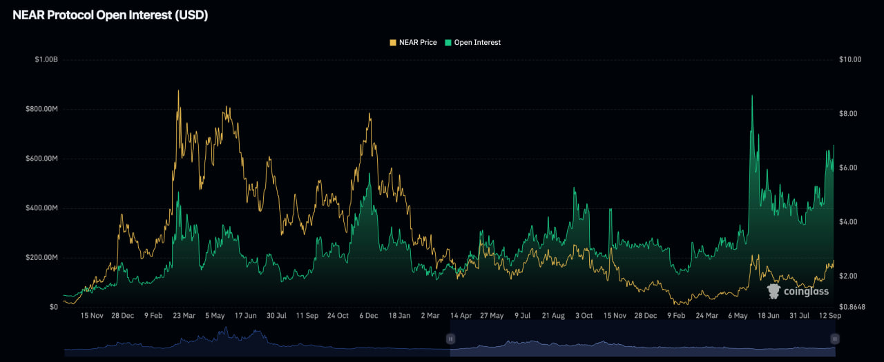Click the yellow NEAR Price legend swatch
The height and width of the screenshot is (362, 884).
[394, 43]
